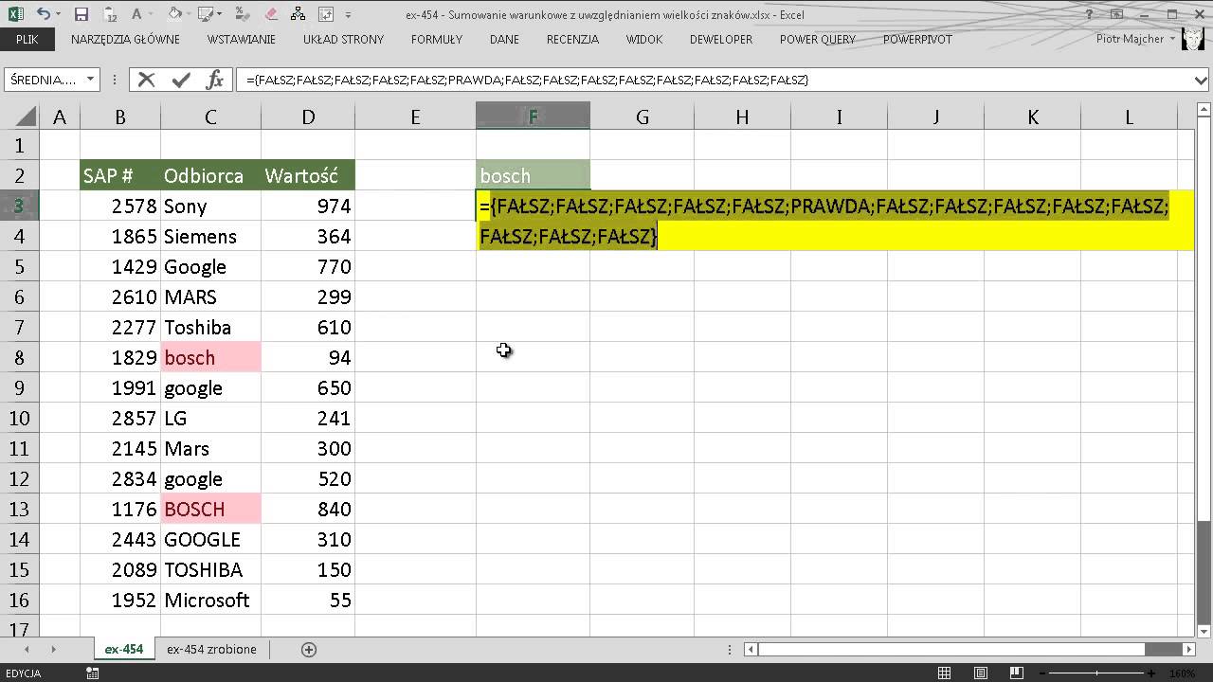Save the workbook with the floppy disk icon
This screenshot has height=682, width=1213.
pyautogui.click(x=81, y=14)
